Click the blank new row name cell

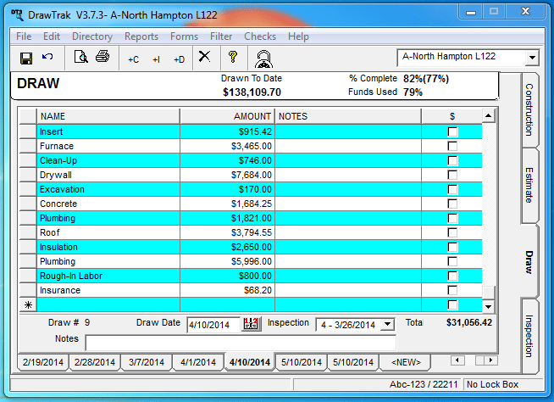point(108,304)
